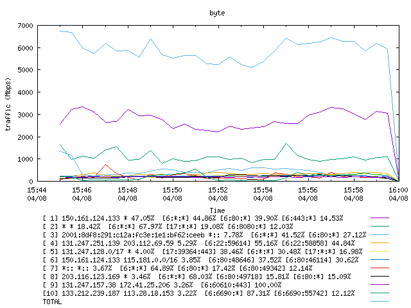Viewport: 411px width, 308px height.
Task: Click the 15:52 time axis label
Action: (218, 190)
